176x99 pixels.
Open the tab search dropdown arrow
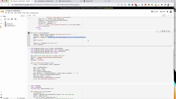pos(172,1)
